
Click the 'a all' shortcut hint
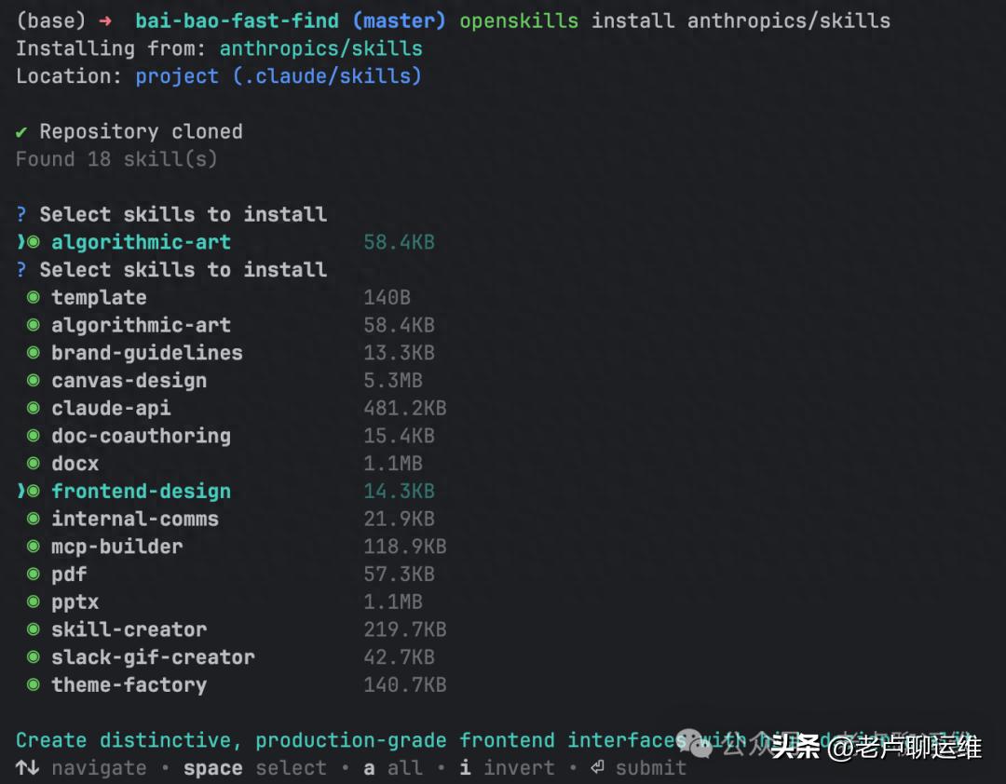click(392, 768)
